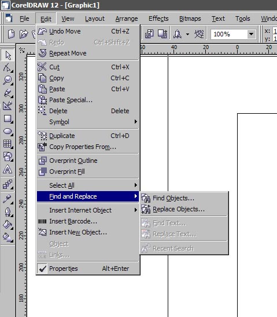277x317 pixels.
Task: Open the Text menu
Action: 218,18
